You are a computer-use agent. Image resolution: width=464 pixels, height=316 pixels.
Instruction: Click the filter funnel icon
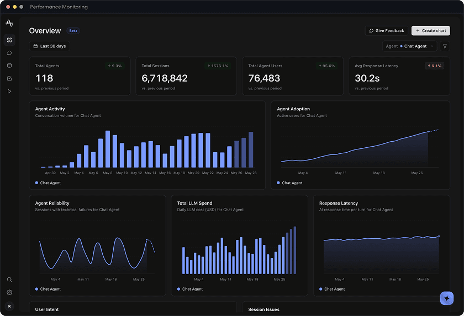(x=445, y=46)
